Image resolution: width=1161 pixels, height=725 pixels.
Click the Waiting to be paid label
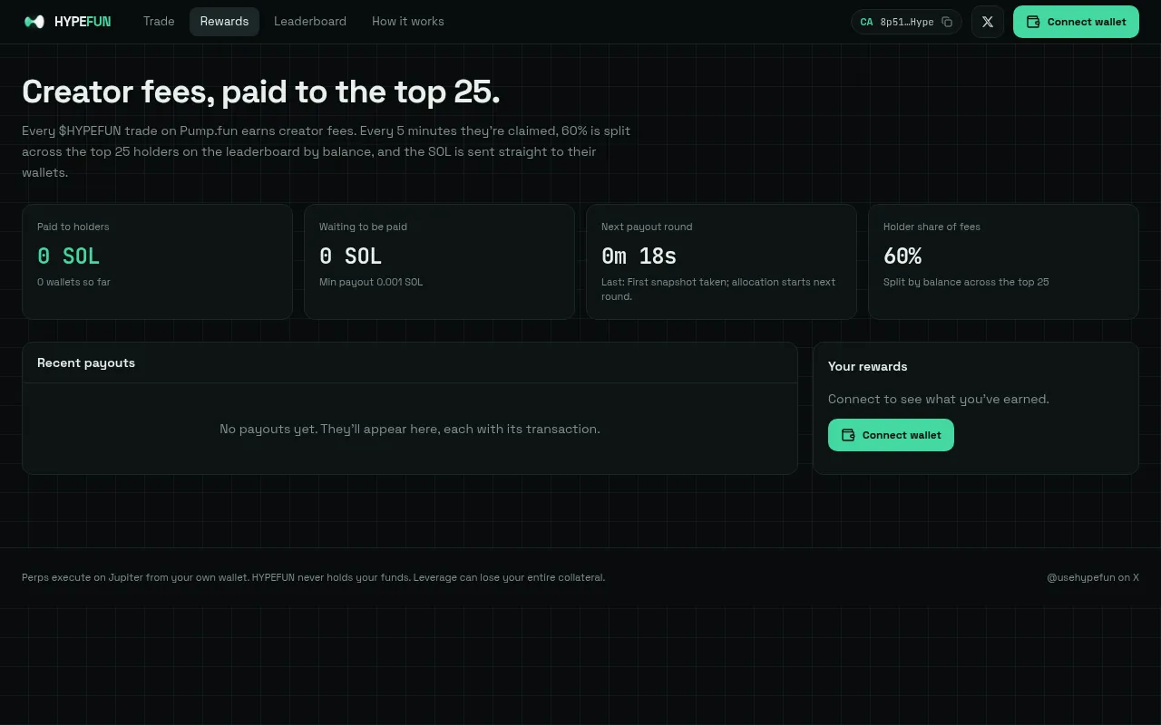pyautogui.click(x=363, y=227)
